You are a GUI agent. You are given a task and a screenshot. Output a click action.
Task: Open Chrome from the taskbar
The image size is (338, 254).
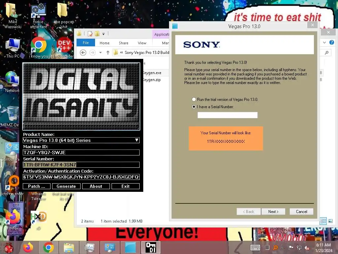pyautogui.click(x=48, y=247)
